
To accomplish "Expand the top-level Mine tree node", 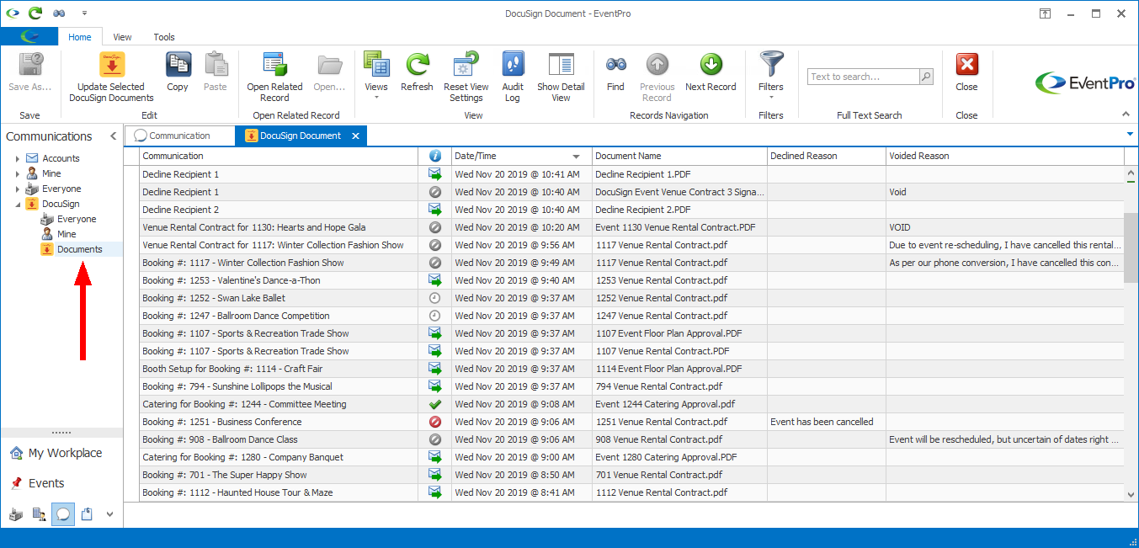I will point(18,173).
